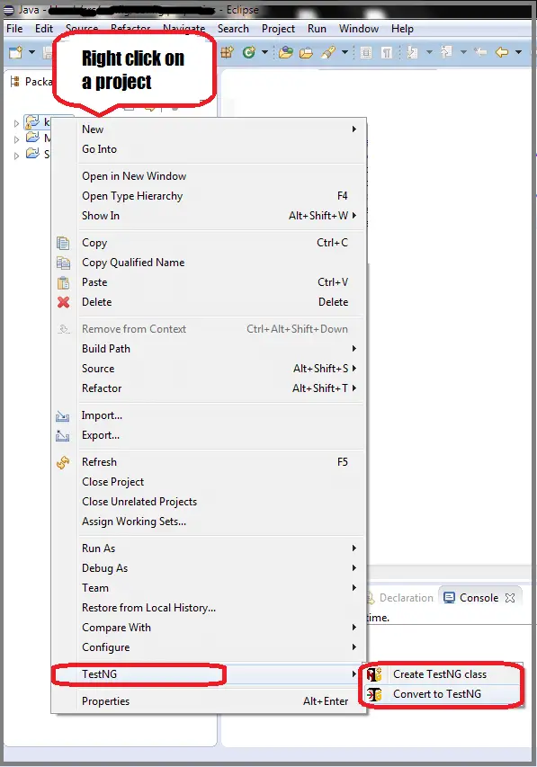Close the Console tab

coord(510,598)
